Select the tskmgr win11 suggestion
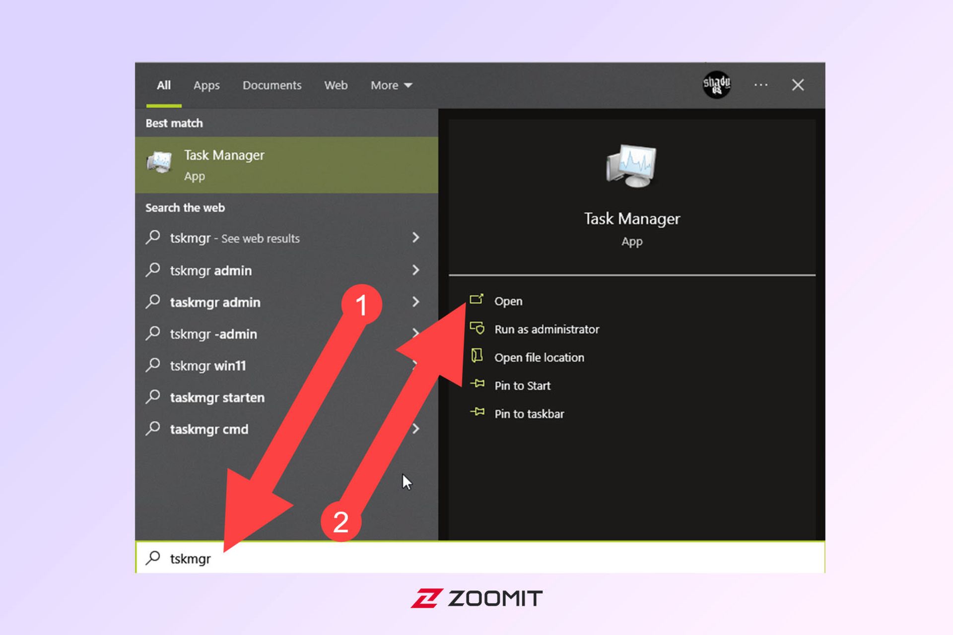Image resolution: width=953 pixels, height=635 pixels. (x=208, y=366)
